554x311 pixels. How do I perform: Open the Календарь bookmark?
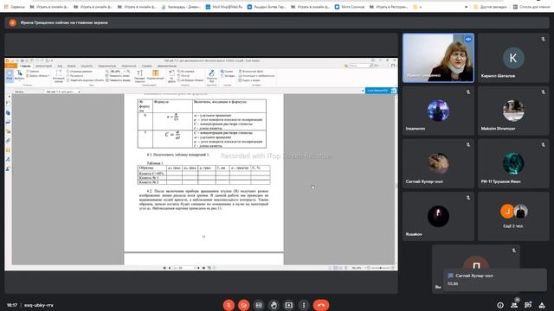tap(182, 7)
